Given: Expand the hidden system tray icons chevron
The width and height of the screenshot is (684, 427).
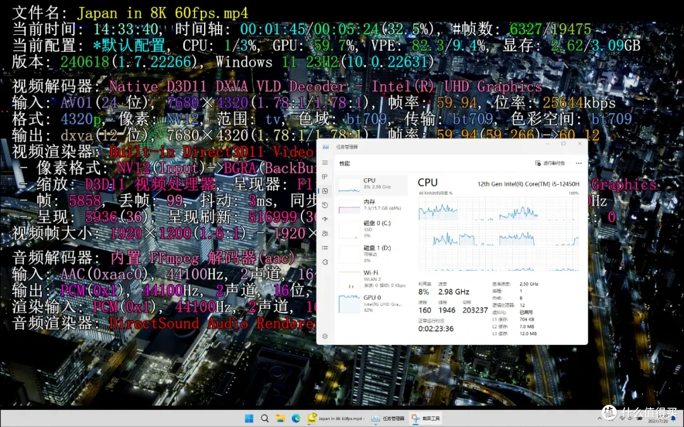Looking at the screenshot, I should click(x=599, y=418).
